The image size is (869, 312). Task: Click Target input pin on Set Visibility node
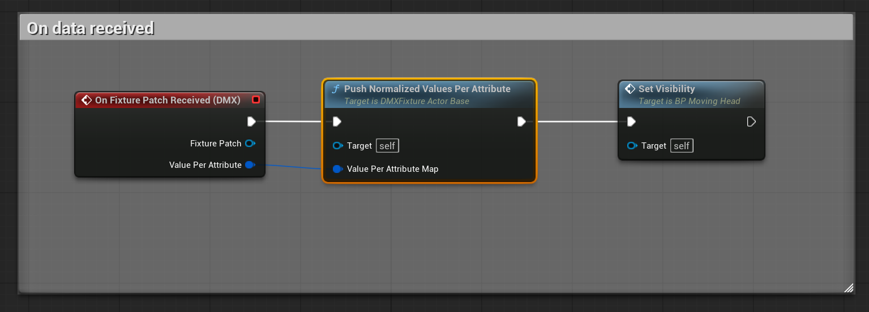point(632,146)
